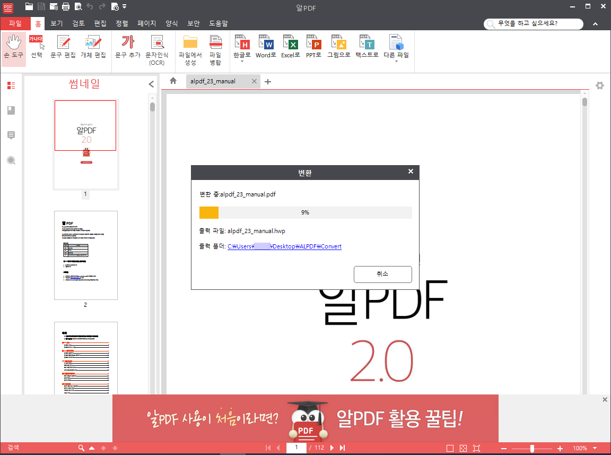Click 파일에서 생성 create from file
This screenshot has height=455, width=611.
(x=190, y=50)
